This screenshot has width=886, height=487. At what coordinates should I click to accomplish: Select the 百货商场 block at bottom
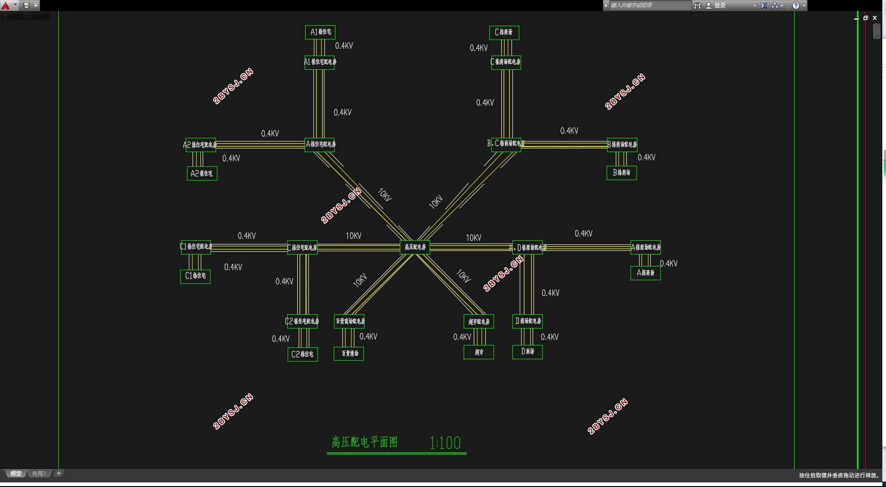(349, 354)
